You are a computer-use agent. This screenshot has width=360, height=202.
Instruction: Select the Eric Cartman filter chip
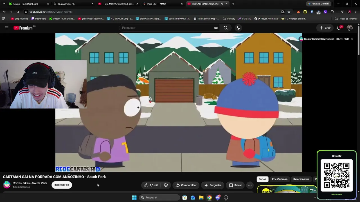pos(280,179)
